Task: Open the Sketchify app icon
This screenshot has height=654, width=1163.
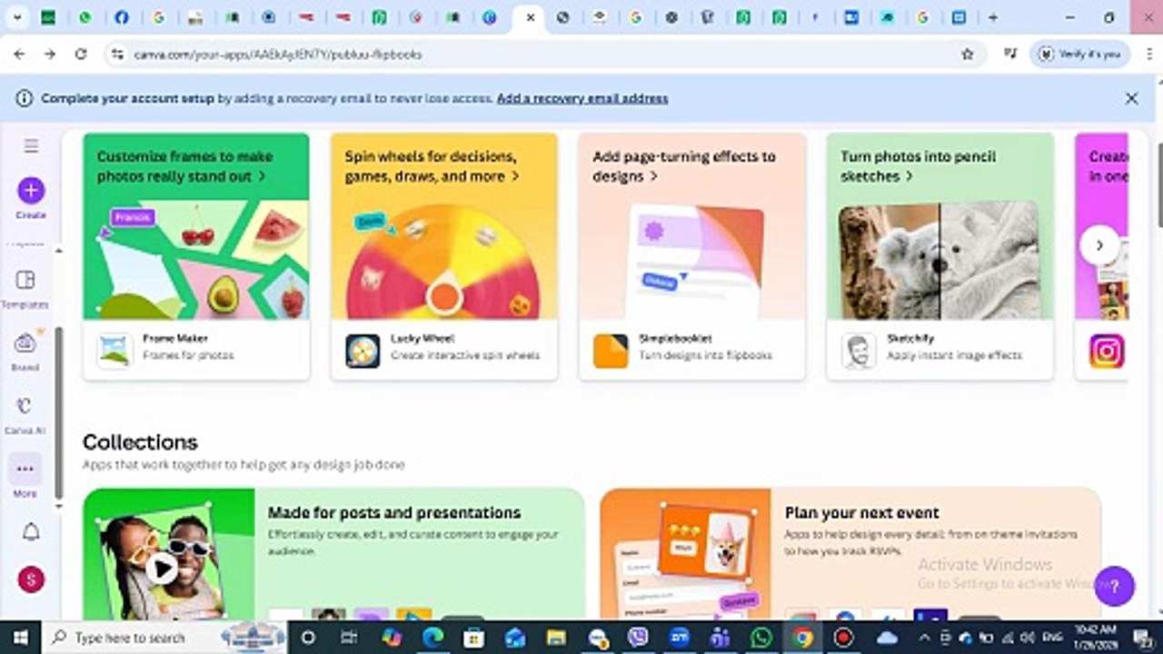Action: (859, 352)
